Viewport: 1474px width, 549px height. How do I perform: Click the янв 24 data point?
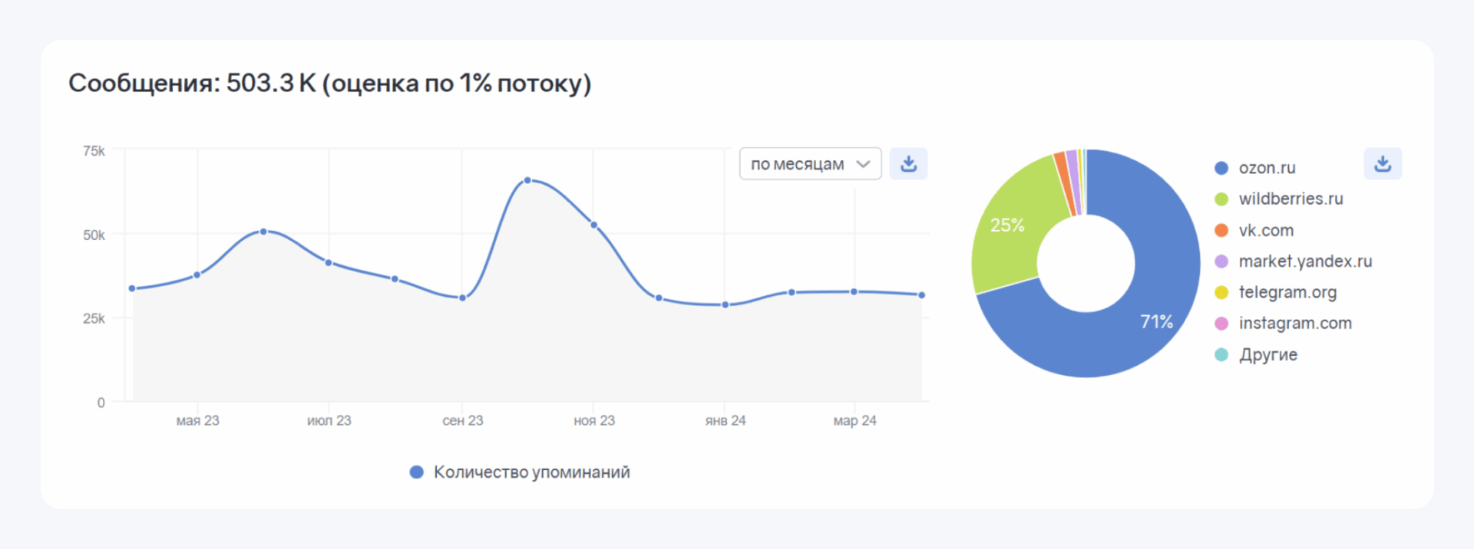point(725,305)
